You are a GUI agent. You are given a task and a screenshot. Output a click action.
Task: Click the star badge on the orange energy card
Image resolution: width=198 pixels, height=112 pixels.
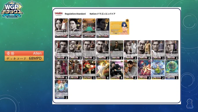coord(127,20)
